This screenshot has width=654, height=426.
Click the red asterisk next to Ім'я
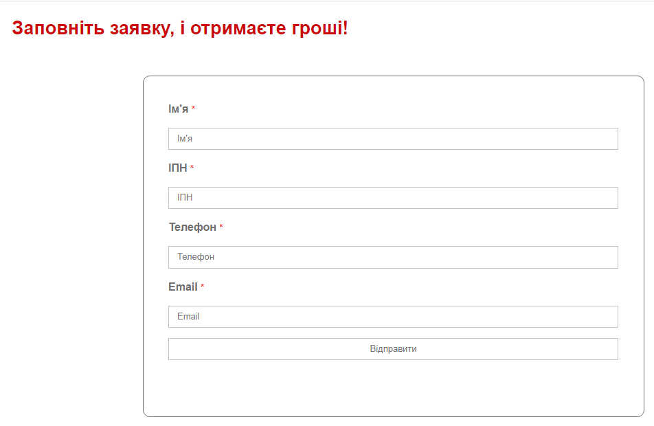(x=193, y=109)
